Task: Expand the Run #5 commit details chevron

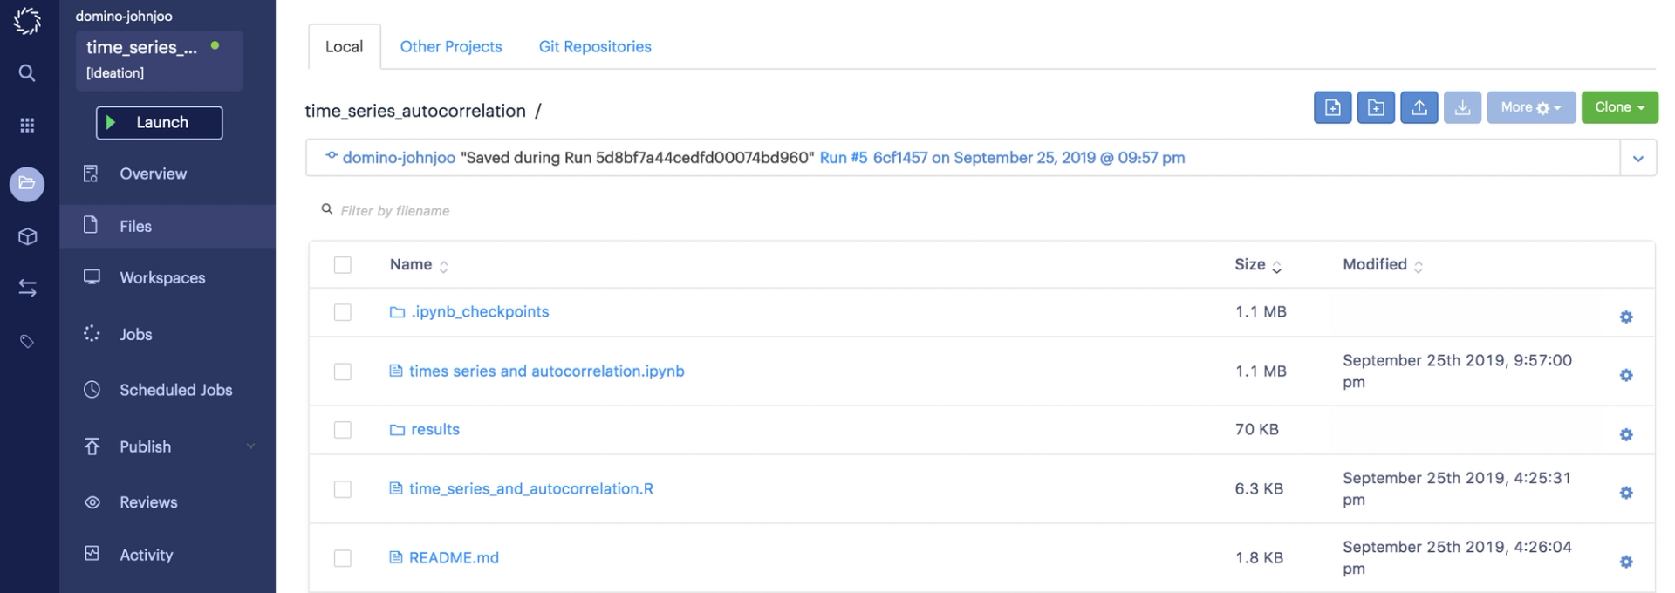Action: point(1639,158)
